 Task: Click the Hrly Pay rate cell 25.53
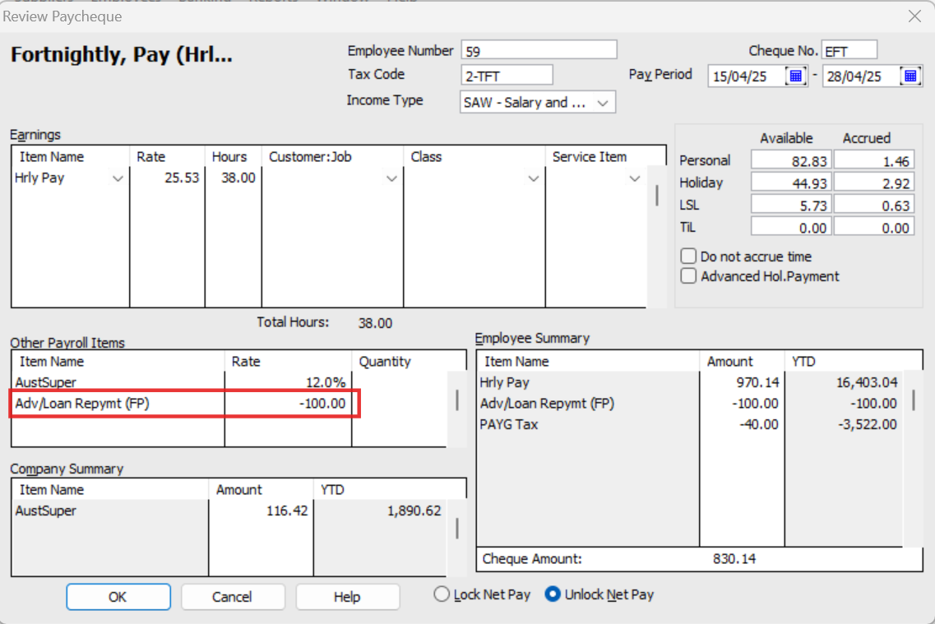click(x=167, y=178)
